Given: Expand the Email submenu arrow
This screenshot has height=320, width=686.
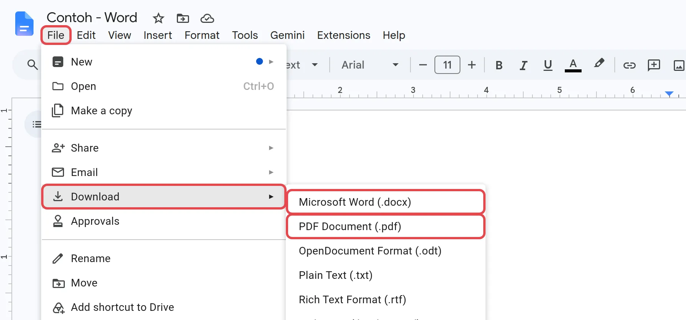Looking at the screenshot, I should 271,172.
